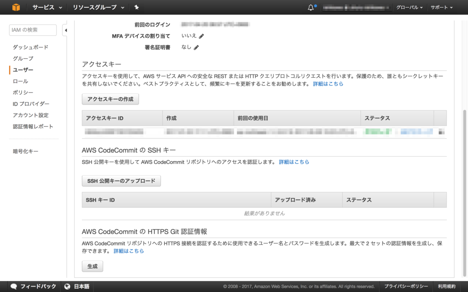468x292 pixels.
Task: Change language via 日本語 in footer
Action: 81,287
